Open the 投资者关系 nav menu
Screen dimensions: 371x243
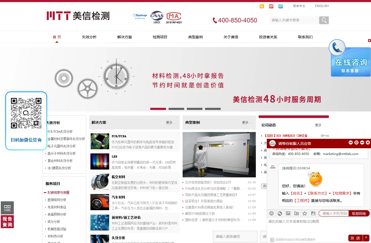pos(268,37)
